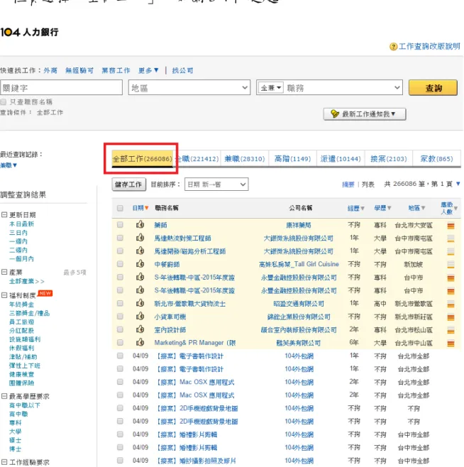Switch to the 全職 tab
The width and height of the screenshot is (464, 467).
point(199,159)
